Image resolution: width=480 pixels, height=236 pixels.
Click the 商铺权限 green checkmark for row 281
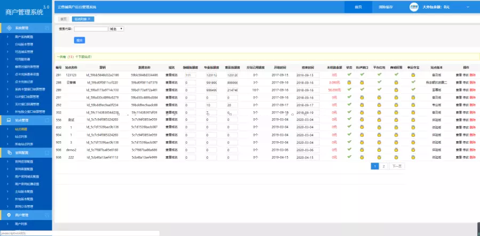coord(396,74)
